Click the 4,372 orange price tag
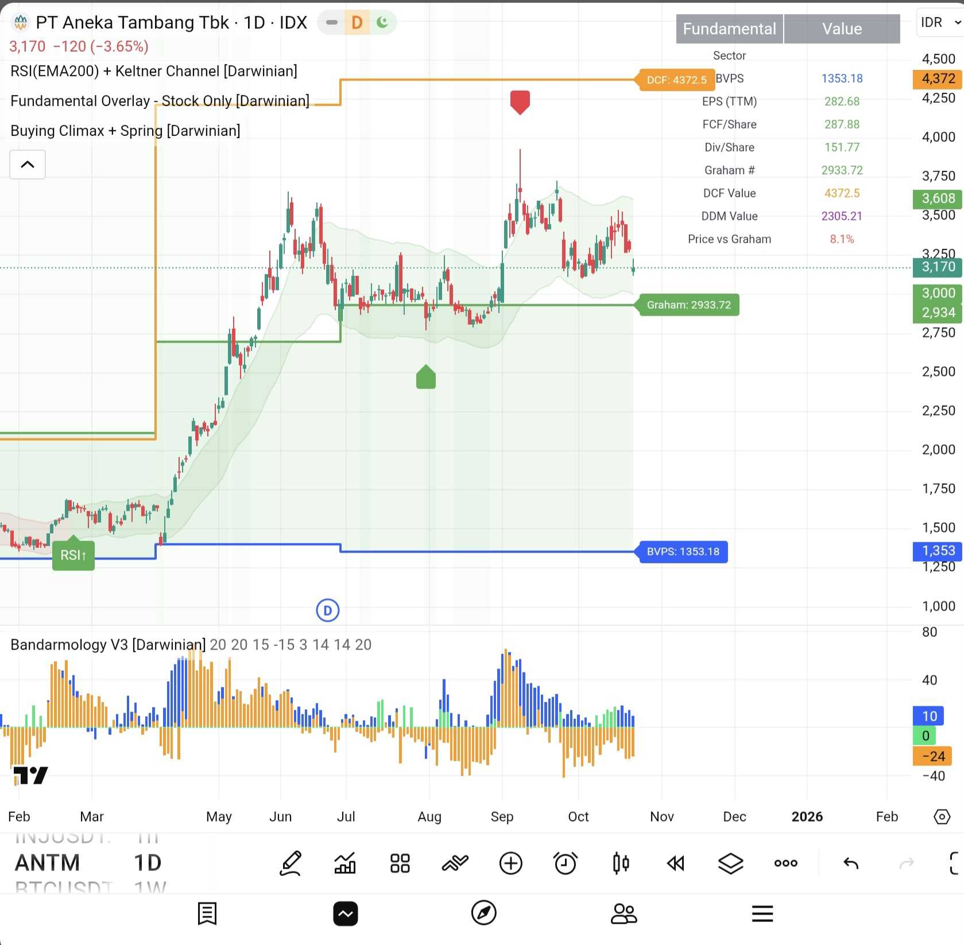 (938, 79)
